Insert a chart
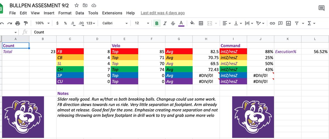The height and width of the screenshot is (139, 329). [288, 23]
